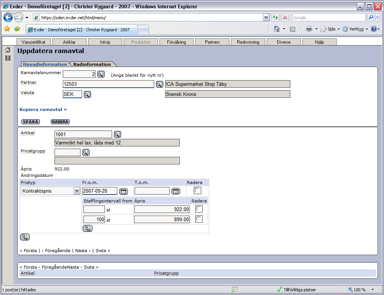Open the Partner lookup magnifier icon
Viewport: 384px width, 295px height.
click(x=159, y=85)
